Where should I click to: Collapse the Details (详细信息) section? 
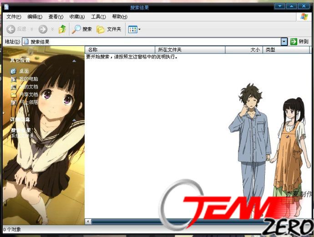tap(74, 119)
